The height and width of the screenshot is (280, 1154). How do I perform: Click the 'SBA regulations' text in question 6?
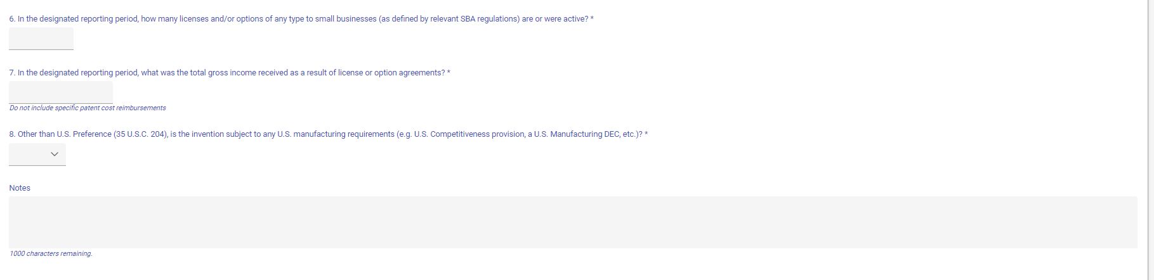tap(490, 19)
